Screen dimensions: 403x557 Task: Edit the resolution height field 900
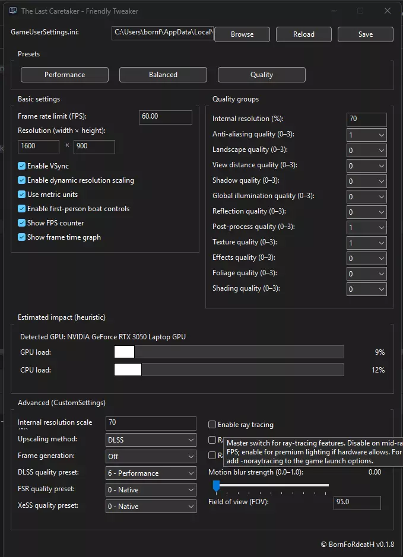coord(94,147)
